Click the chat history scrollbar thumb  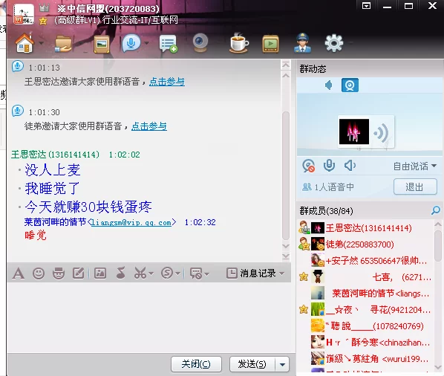click(286, 175)
